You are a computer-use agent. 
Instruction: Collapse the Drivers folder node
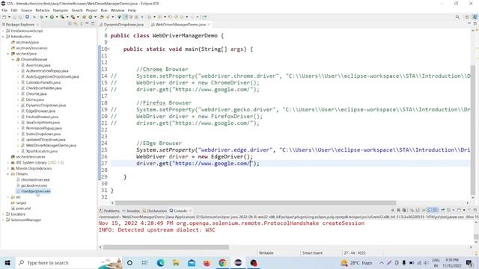pos(8,174)
